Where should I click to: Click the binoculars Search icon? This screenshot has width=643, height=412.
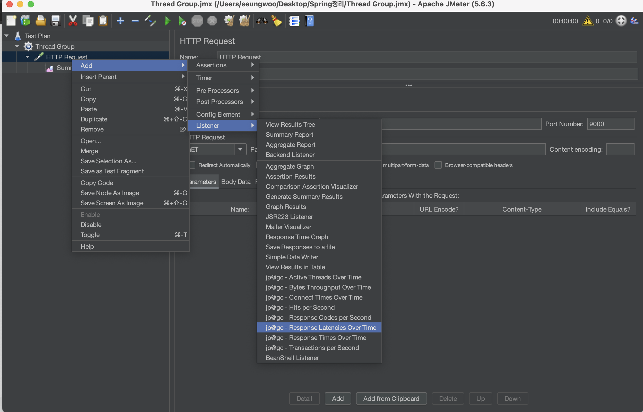coord(262,21)
